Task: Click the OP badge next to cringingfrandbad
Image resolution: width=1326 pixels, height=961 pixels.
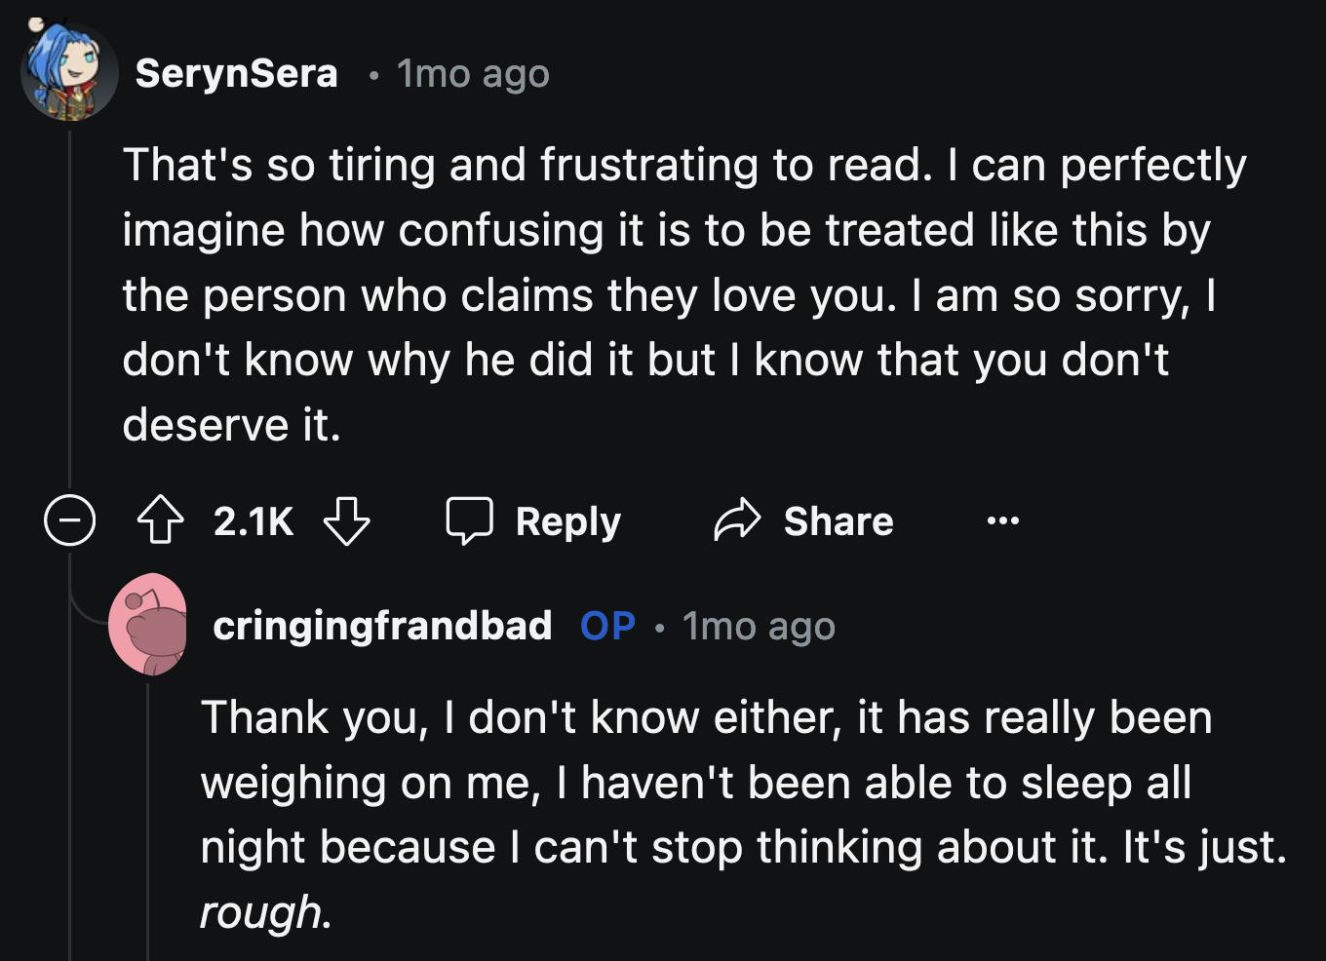Action: pos(606,626)
